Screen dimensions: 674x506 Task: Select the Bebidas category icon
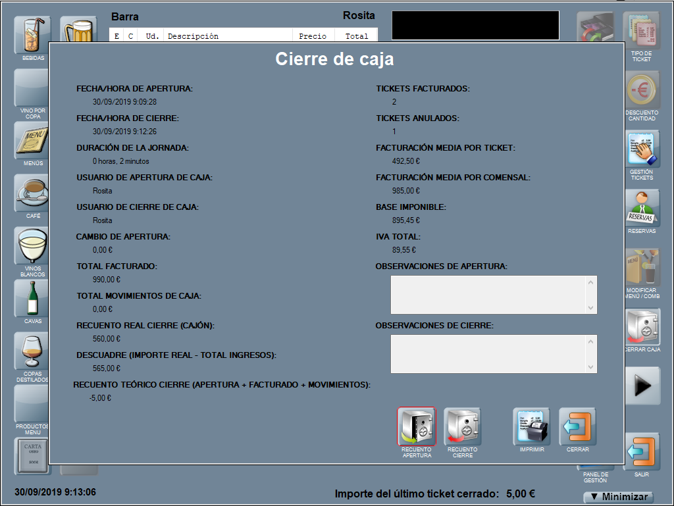32,35
